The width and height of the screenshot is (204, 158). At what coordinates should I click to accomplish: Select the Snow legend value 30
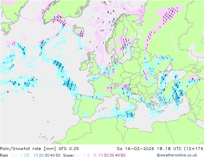coord(112,155)
